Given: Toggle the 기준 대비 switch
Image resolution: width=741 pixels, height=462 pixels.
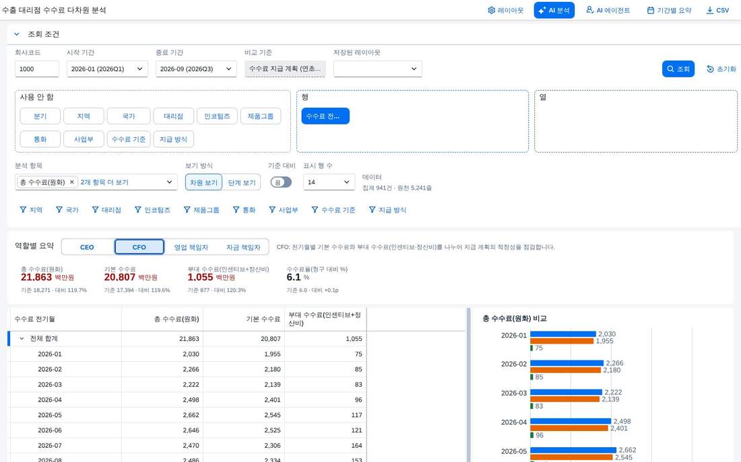Looking at the screenshot, I should point(281,182).
